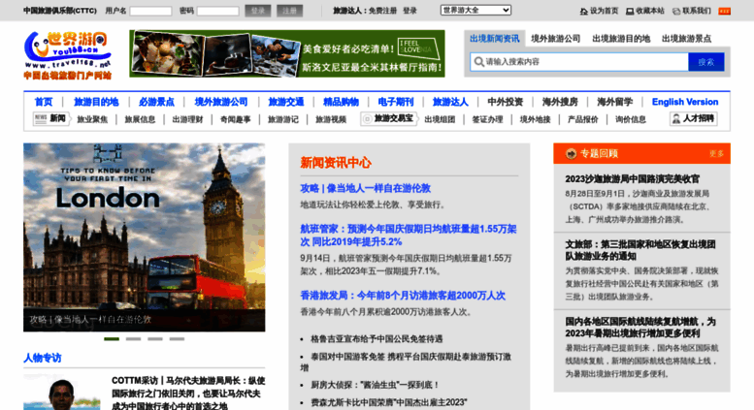Click the search content input box
Viewport: 754px width, 410px height.
click(579, 62)
